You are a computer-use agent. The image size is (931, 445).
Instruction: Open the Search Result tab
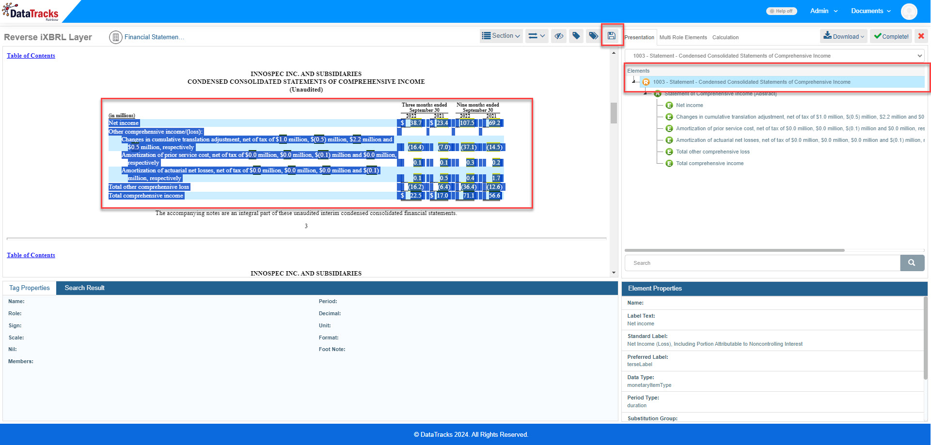point(84,288)
